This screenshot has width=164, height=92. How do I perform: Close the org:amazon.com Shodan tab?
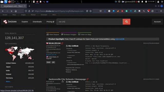(x=25, y=6)
